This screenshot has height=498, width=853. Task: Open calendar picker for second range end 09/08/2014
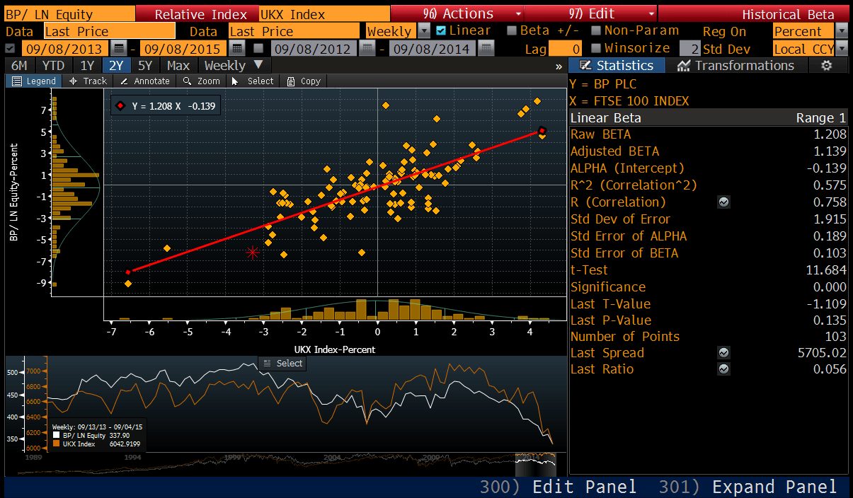(486, 49)
